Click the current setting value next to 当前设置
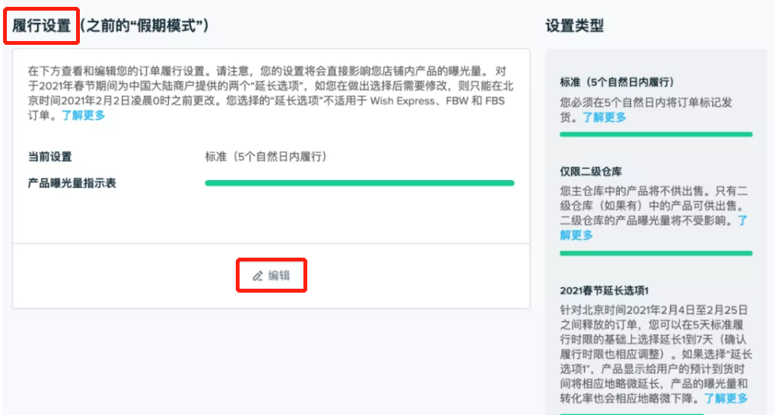 (266, 157)
